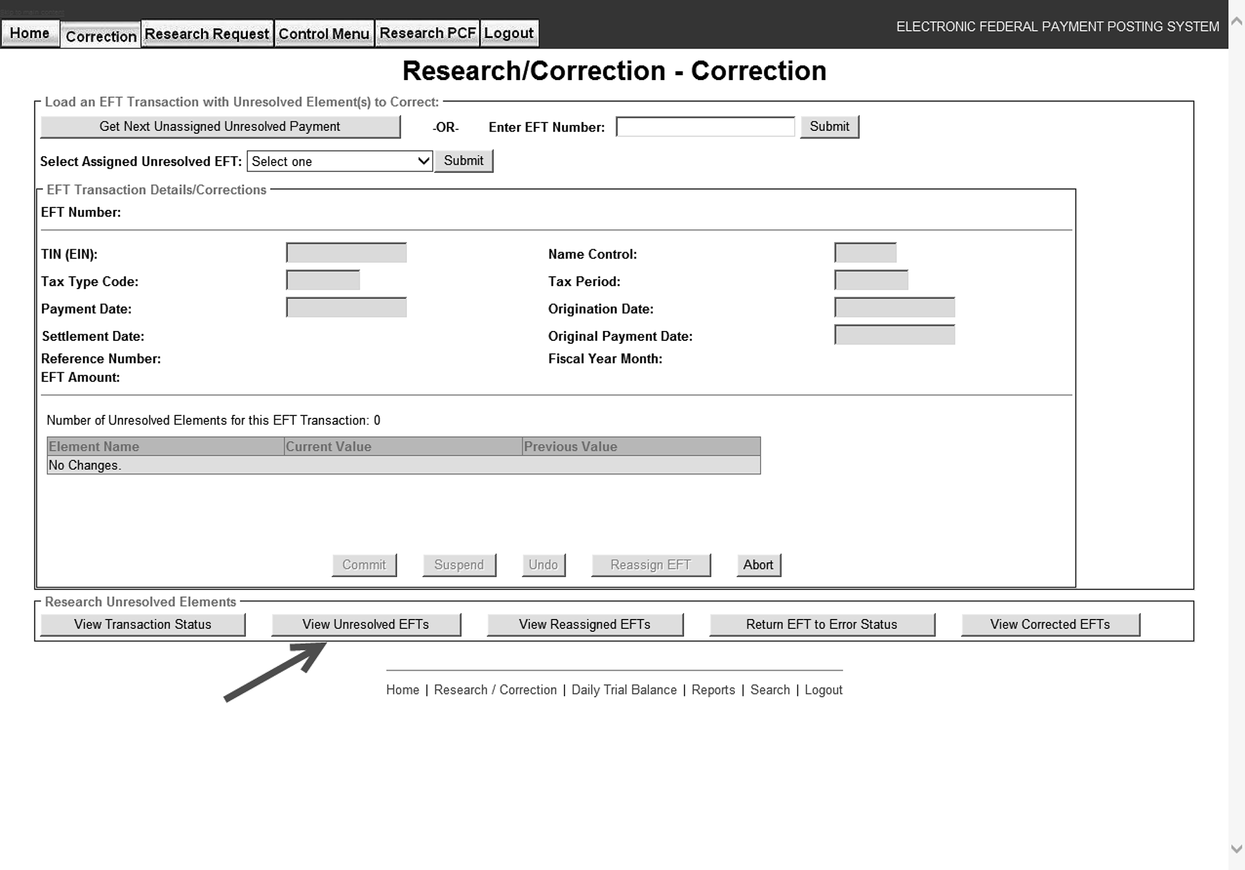Screen dimensions: 1245x870
Task: Open View Corrected EFTs
Action: 1049,625
